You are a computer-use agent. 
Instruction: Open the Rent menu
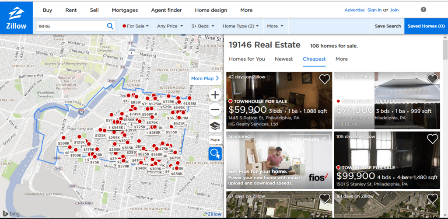(71, 10)
